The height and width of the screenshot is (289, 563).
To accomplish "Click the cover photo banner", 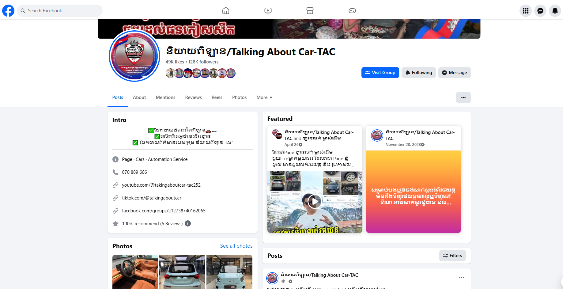I will [289, 29].
